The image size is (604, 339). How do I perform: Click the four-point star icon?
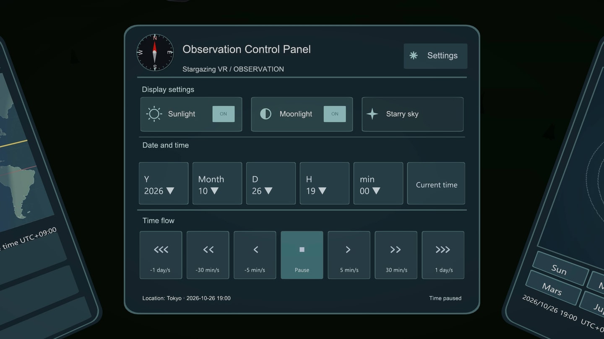tap(372, 114)
